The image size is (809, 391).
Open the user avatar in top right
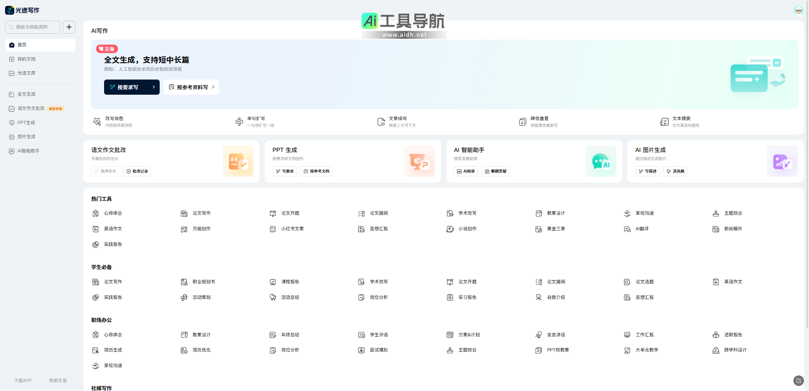click(798, 10)
